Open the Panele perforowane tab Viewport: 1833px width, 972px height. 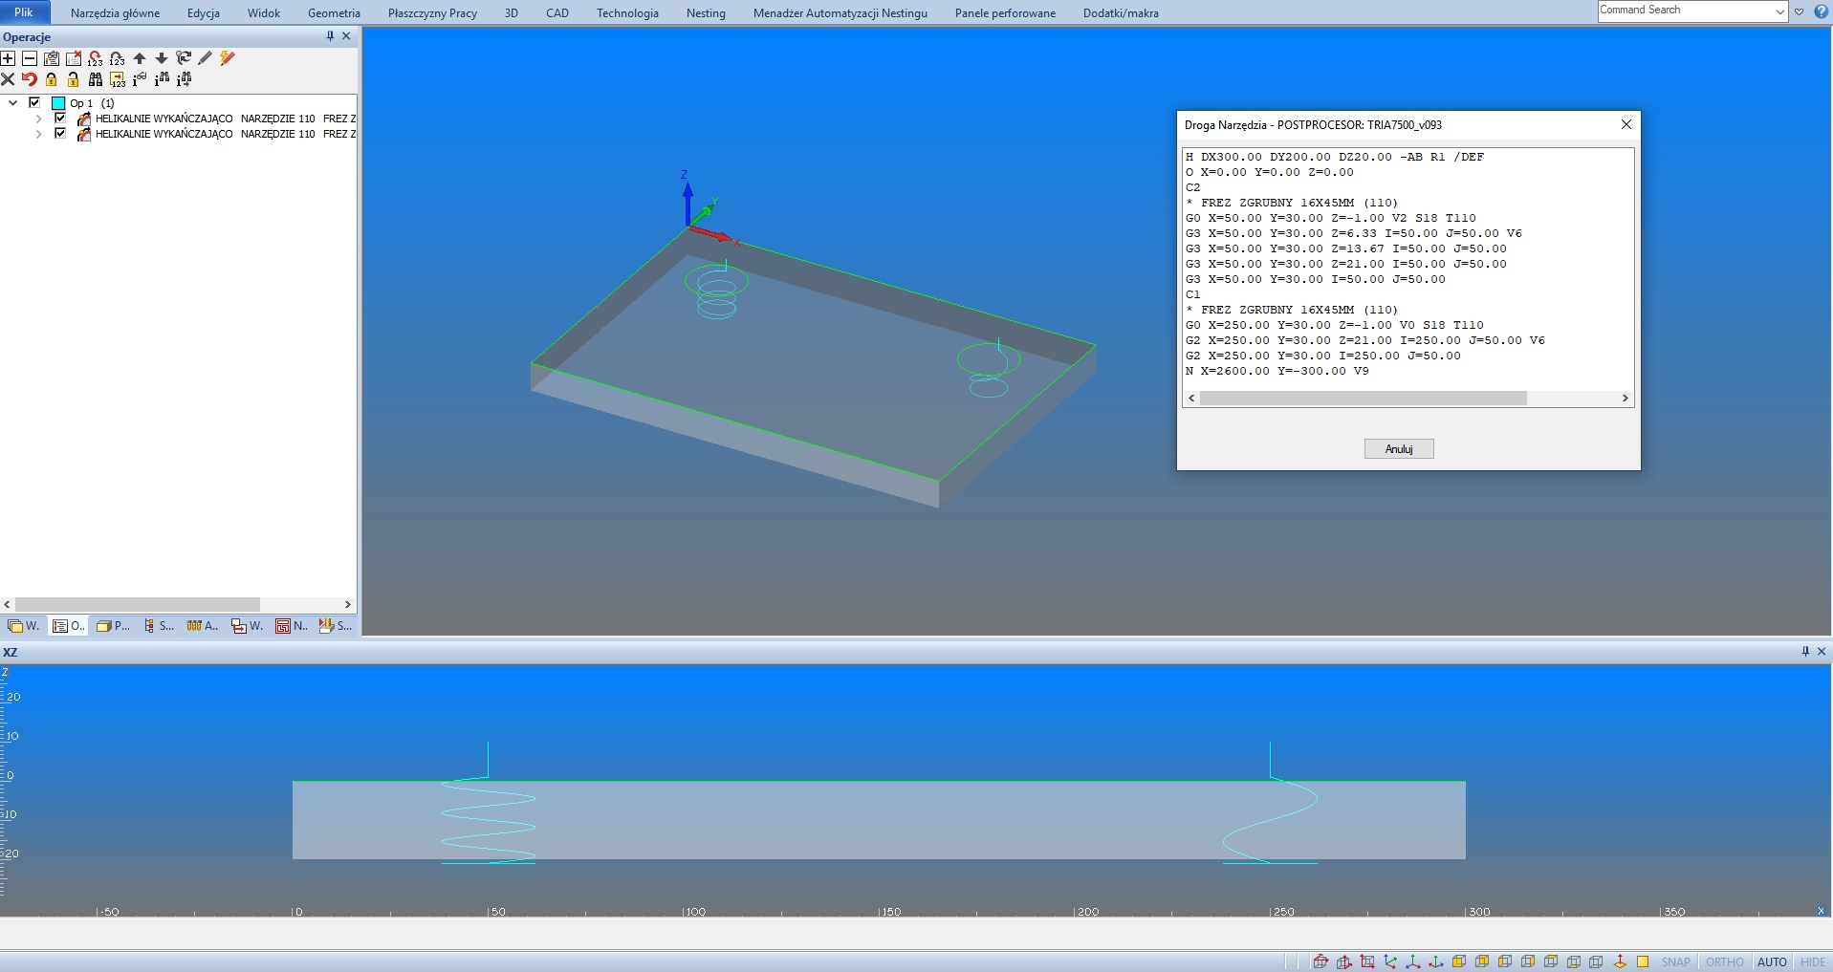[x=1005, y=12]
